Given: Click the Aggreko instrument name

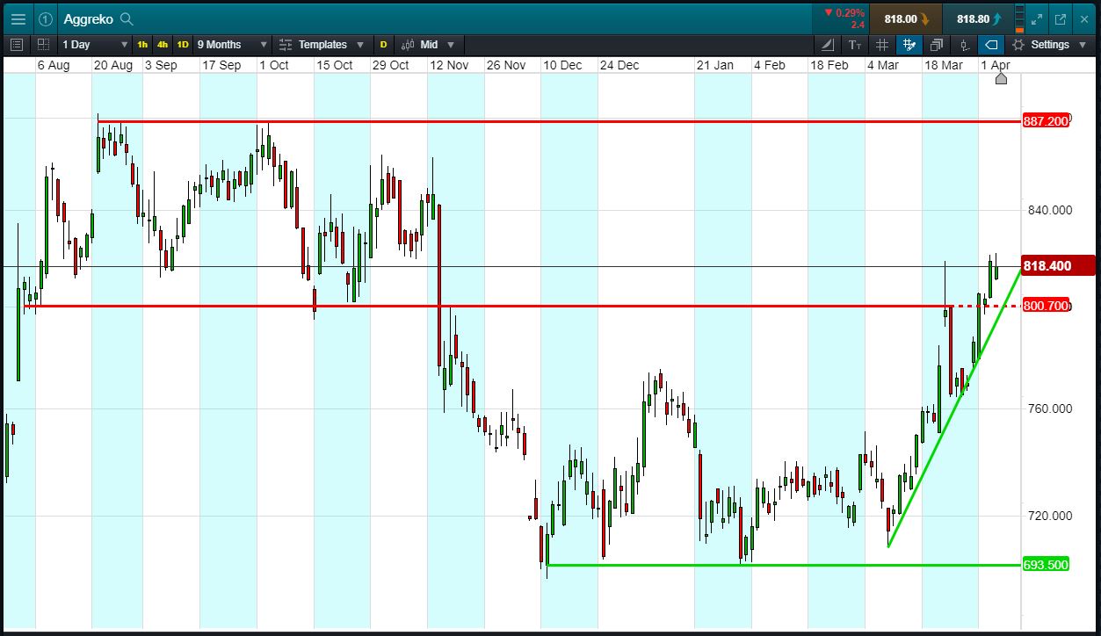Looking at the screenshot, I should [88, 18].
